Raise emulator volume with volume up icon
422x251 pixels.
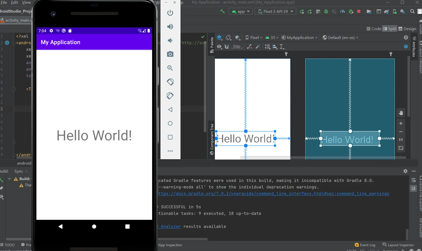[170, 26]
